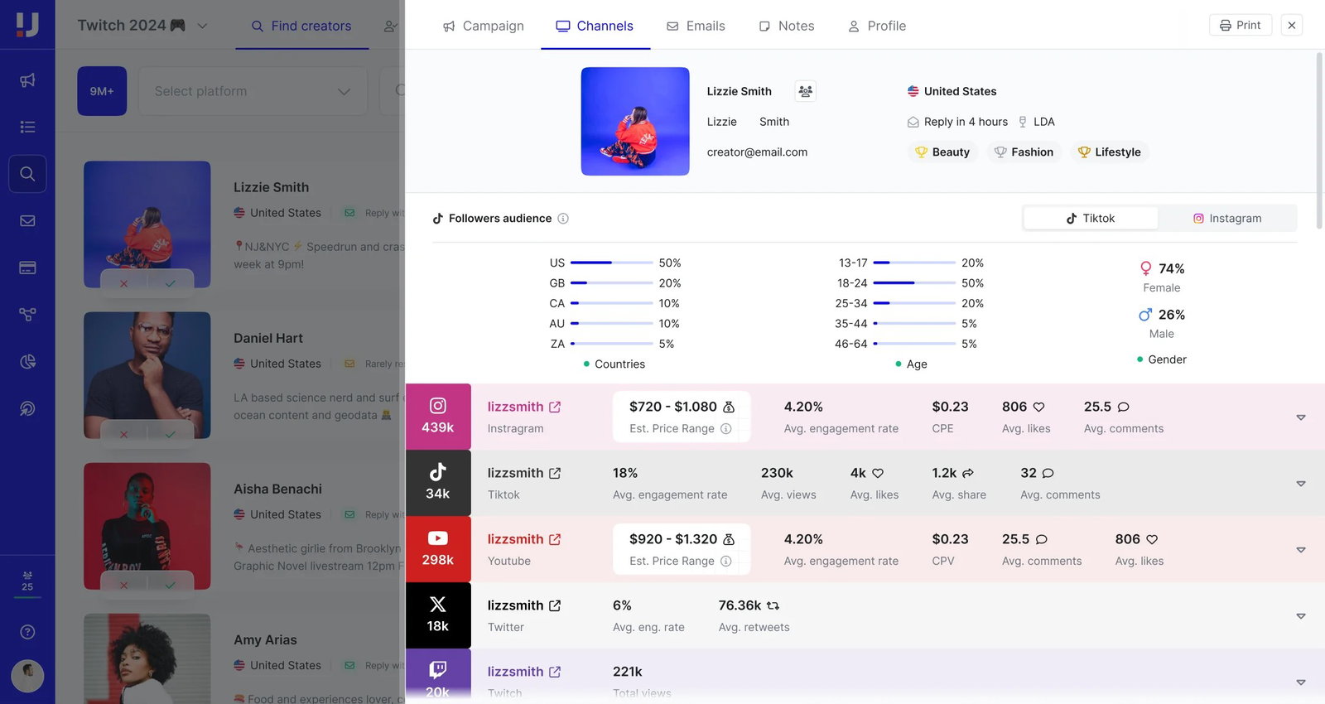Open lizzsmith Youtube external link icon
Image resolution: width=1325 pixels, height=704 pixels.
click(555, 539)
